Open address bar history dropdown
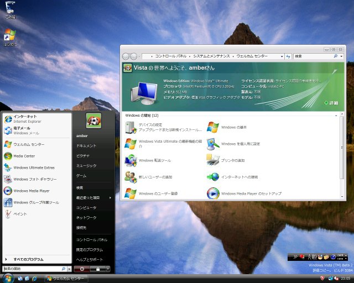354x283 pixels. coord(282,56)
